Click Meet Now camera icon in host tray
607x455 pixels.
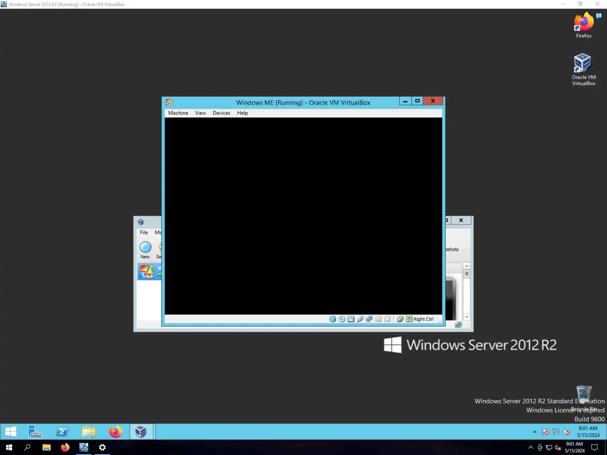coord(540,447)
